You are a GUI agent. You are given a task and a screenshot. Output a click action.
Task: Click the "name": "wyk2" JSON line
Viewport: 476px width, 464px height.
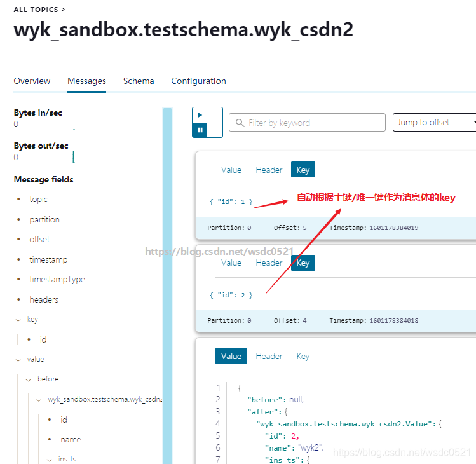point(294,448)
